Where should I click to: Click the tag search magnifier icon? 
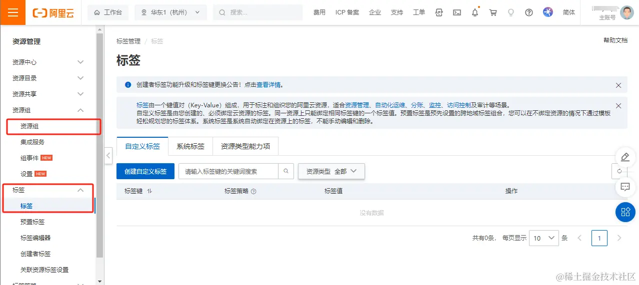tap(286, 171)
